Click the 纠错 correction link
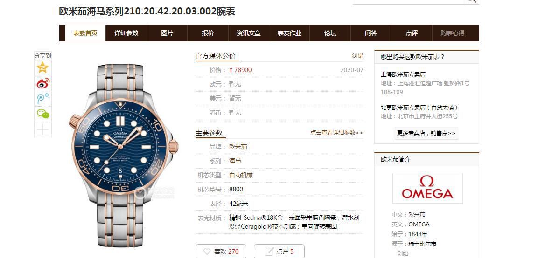The width and height of the screenshot is (545, 258). click(x=357, y=56)
